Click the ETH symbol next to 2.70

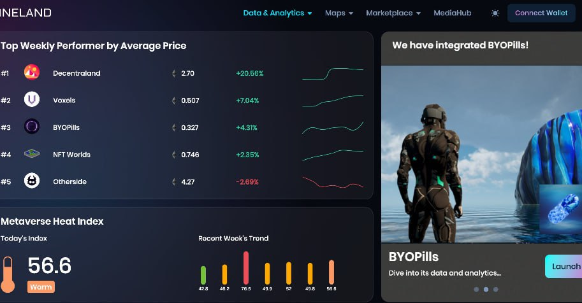click(173, 73)
